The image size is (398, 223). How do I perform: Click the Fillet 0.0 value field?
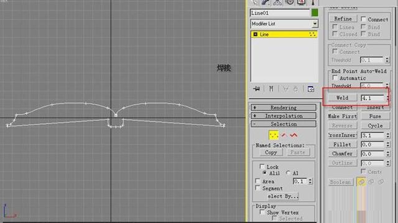coord(373,144)
